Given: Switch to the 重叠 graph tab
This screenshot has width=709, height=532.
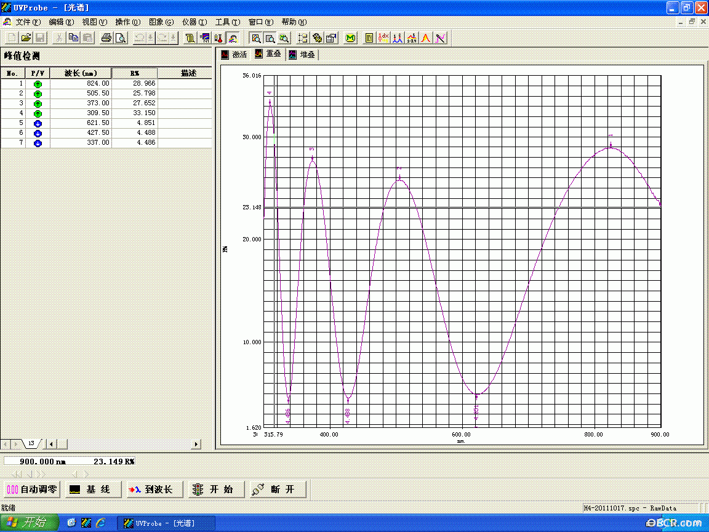Looking at the screenshot, I should tap(268, 54).
